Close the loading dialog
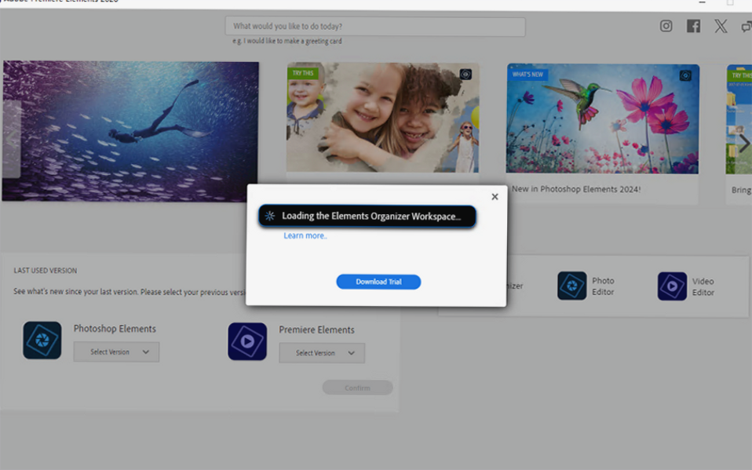This screenshot has width=752, height=470. pyautogui.click(x=495, y=197)
